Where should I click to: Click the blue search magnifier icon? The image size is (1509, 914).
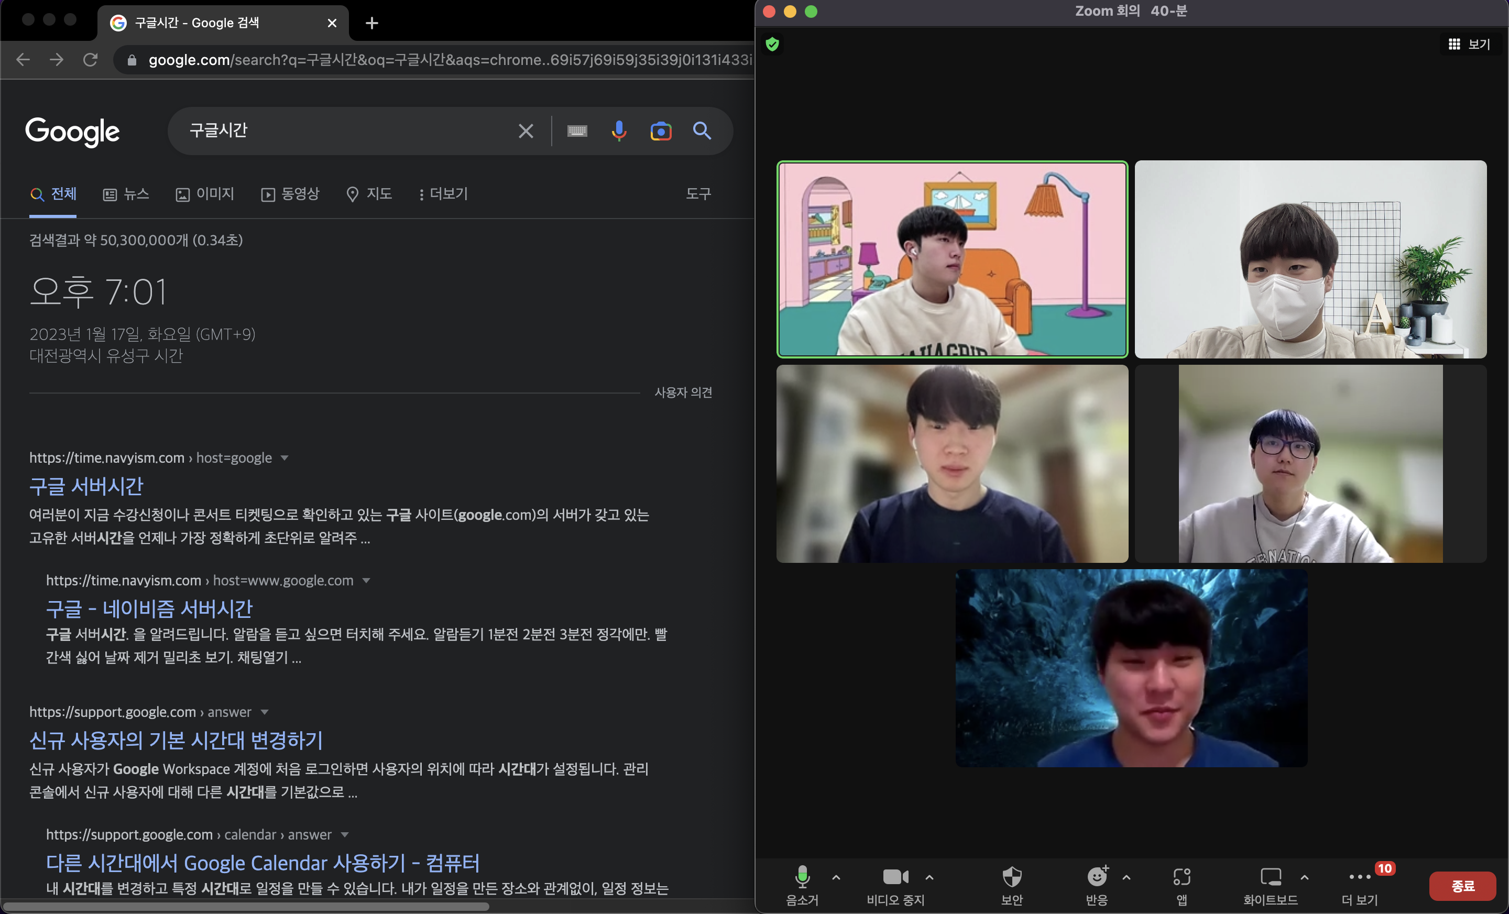coord(702,130)
